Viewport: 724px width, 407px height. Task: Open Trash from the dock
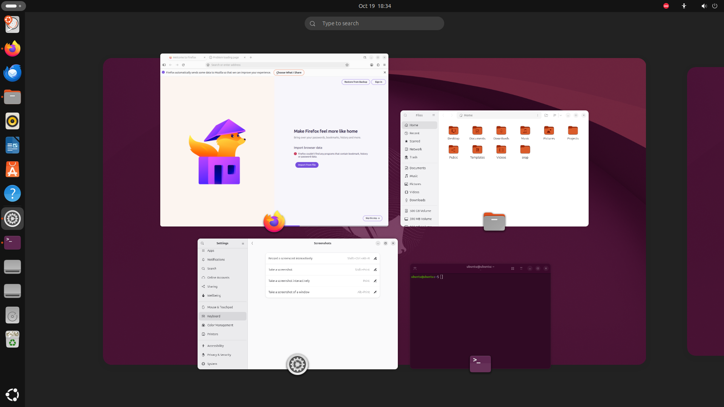pyautogui.click(x=12, y=339)
